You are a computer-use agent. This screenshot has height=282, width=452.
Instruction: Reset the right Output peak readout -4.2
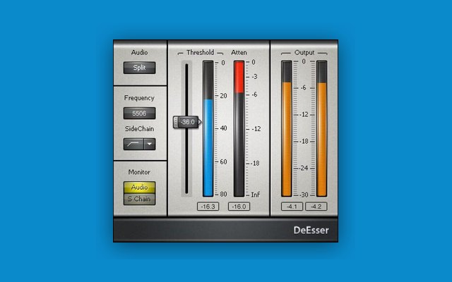pyautogui.click(x=316, y=207)
